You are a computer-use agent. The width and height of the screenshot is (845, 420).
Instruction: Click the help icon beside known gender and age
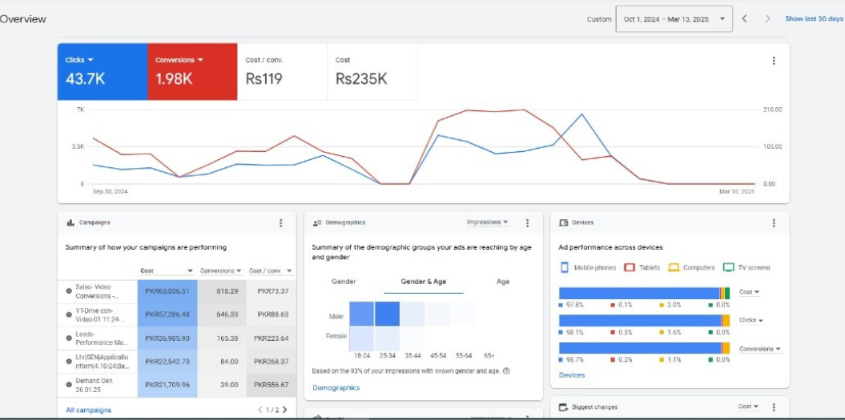point(507,371)
